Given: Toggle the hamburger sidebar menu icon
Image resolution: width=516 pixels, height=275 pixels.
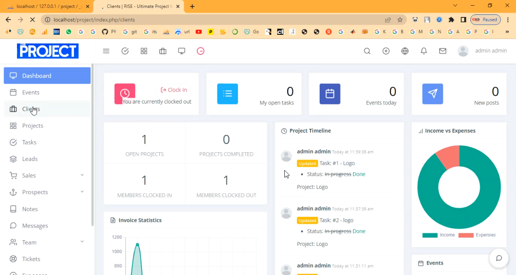Looking at the screenshot, I should click(x=106, y=51).
